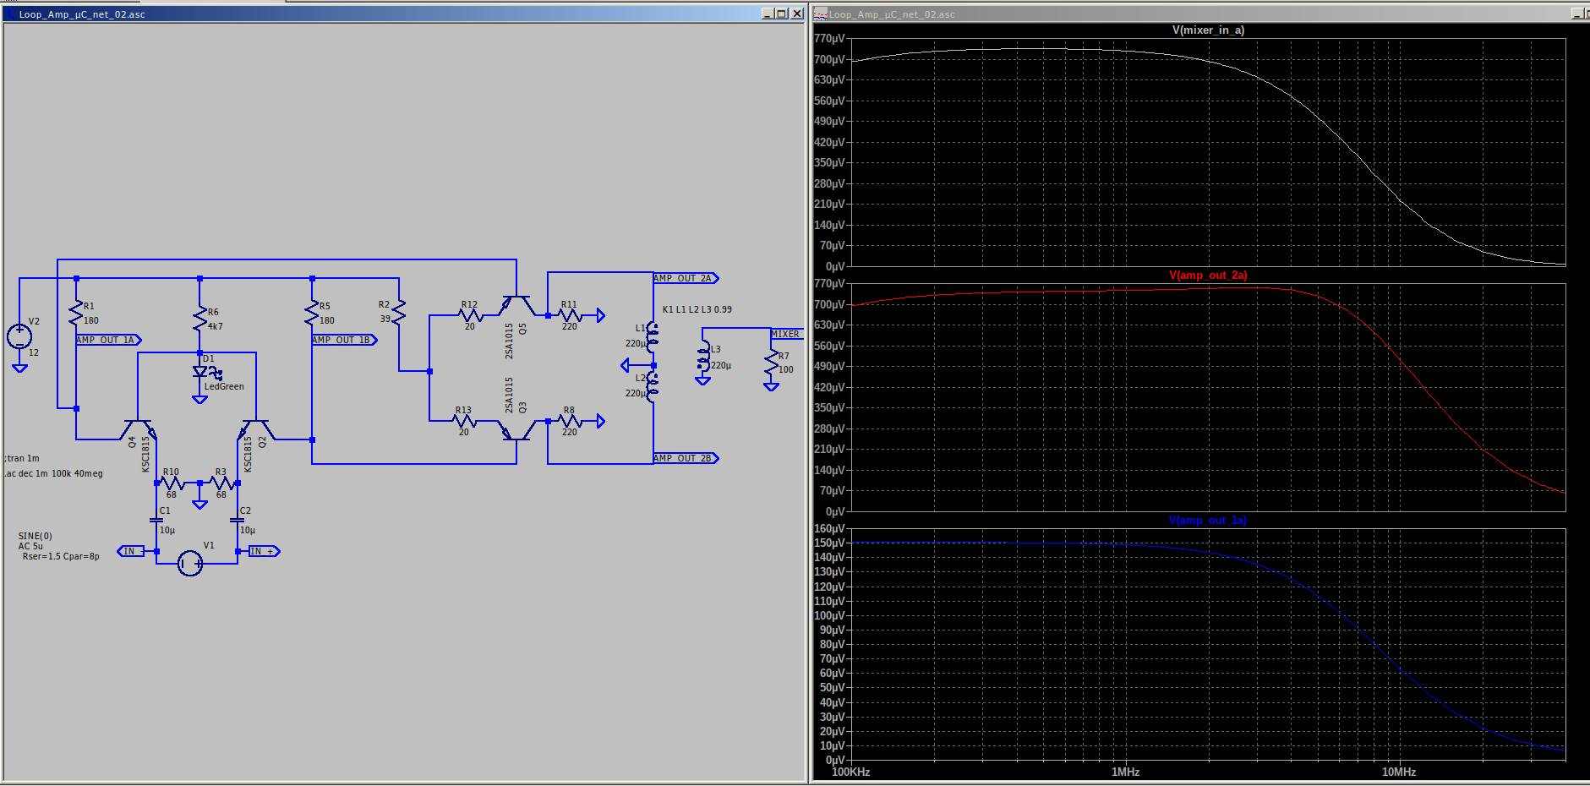Viewport: 1590px width, 786px height.
Task: Click the AMP_OUT_1A net label
Action: [108, 340]
